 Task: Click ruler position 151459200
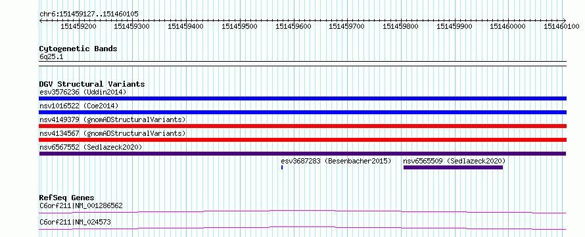[x=78, y=26]
